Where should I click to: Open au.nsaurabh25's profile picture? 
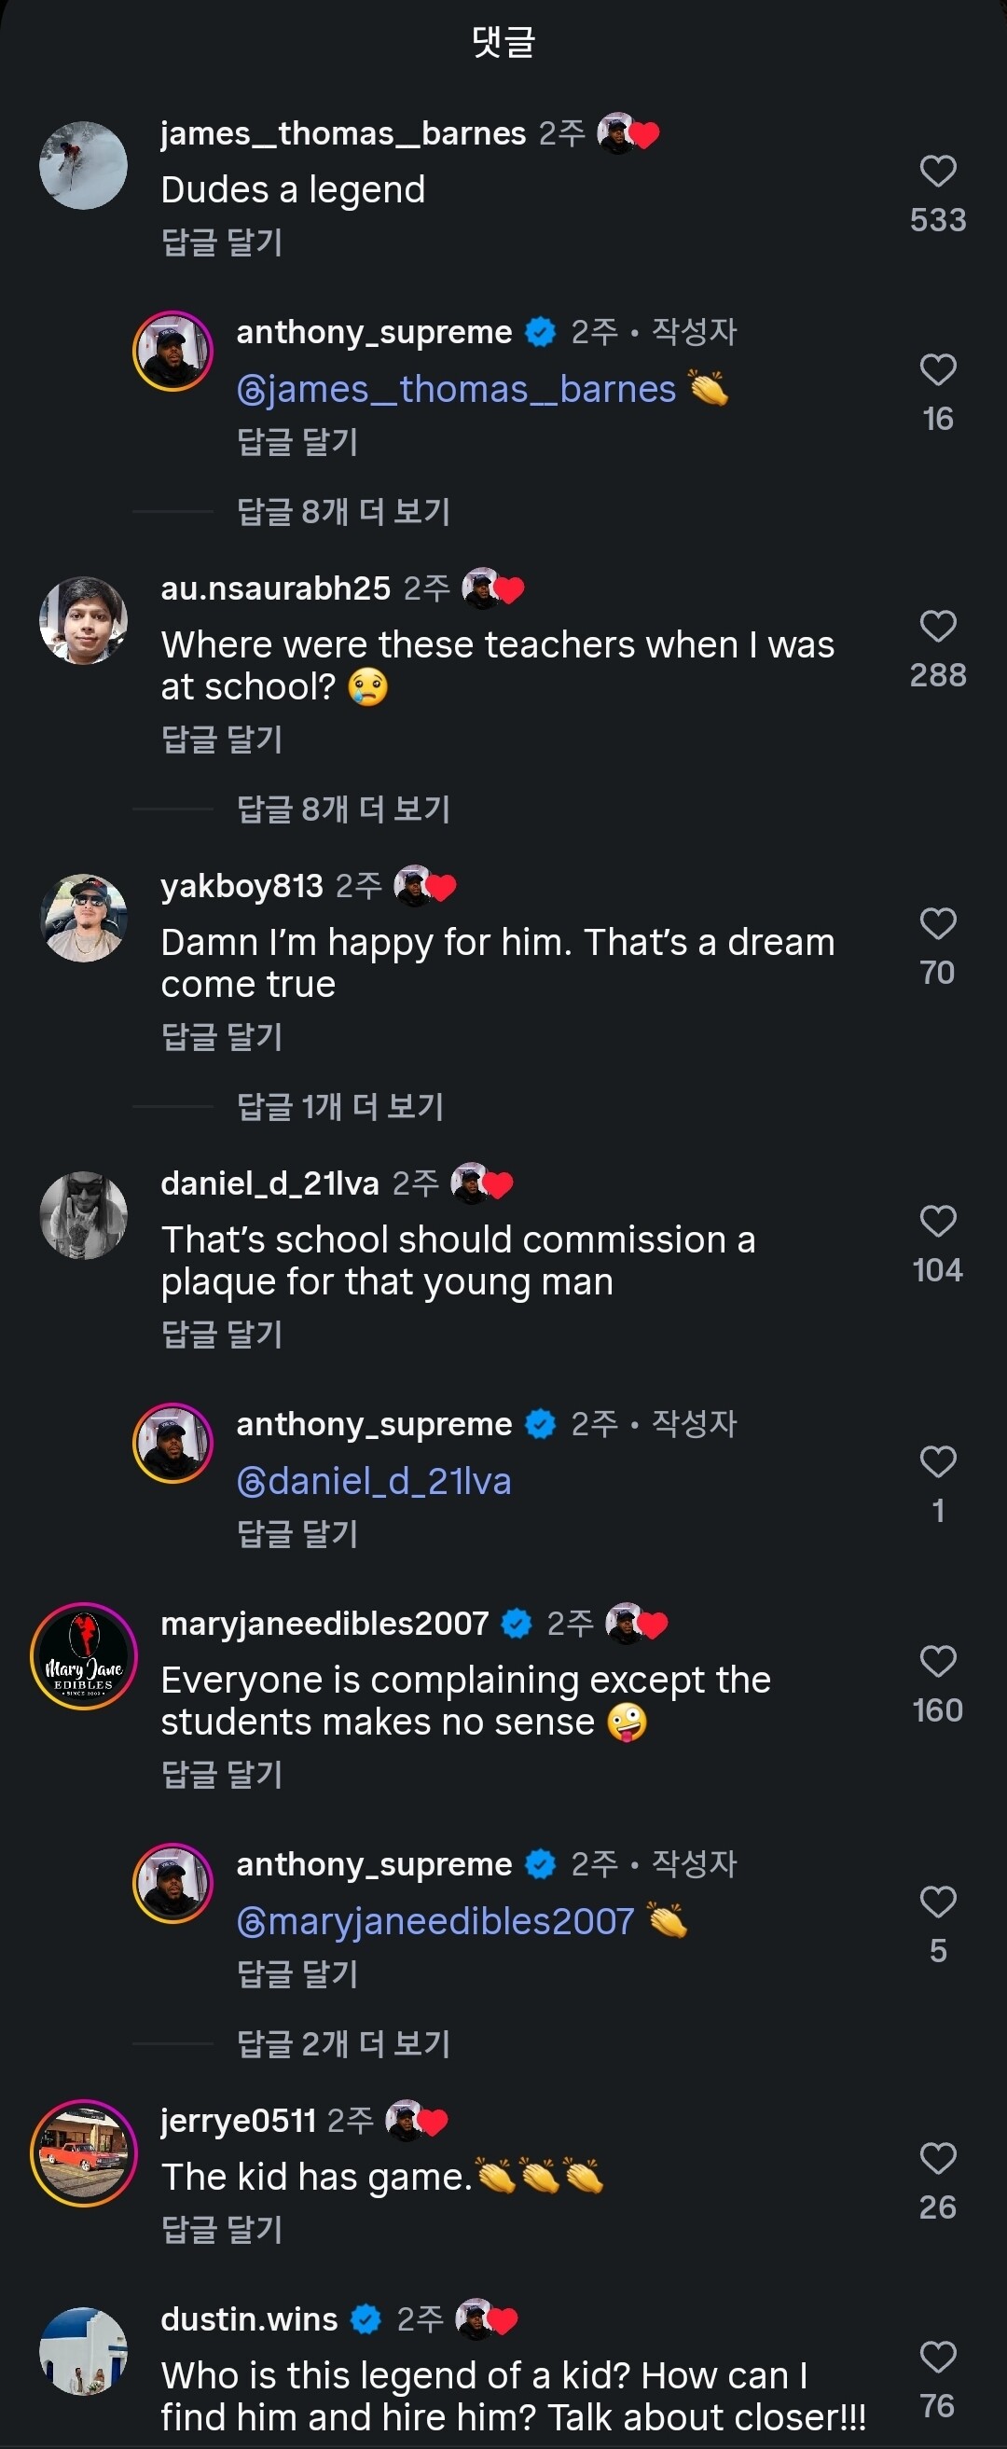[x=84, y=621]
